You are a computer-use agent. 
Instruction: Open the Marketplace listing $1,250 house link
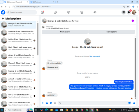click(57, 28)
